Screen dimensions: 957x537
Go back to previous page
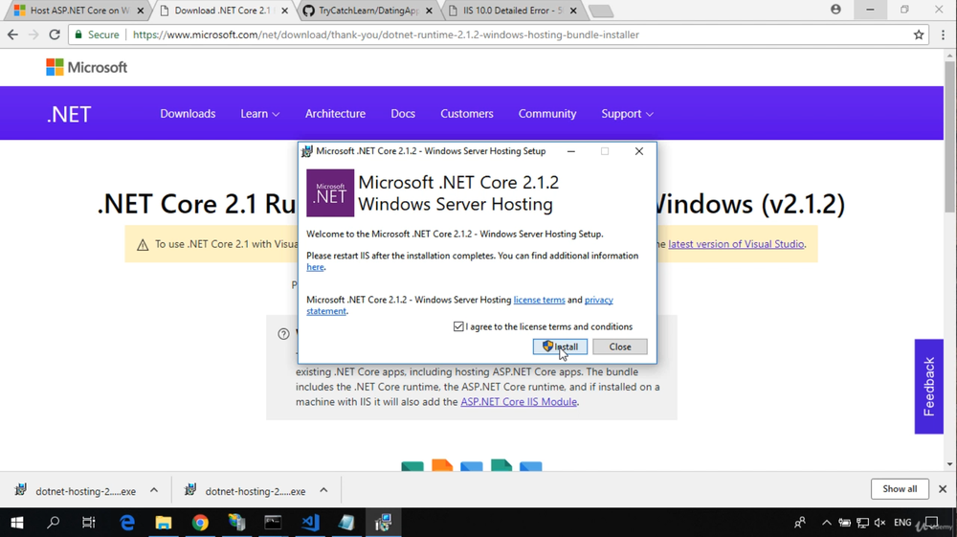pos(12,34)
